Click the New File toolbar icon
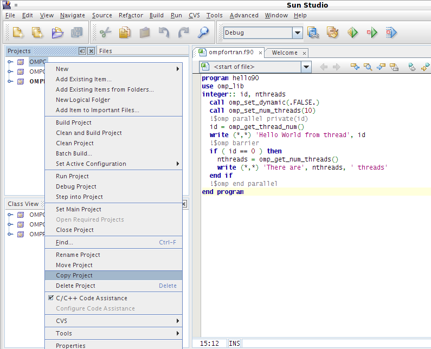The image size is (431, 349). click(18, 33)
